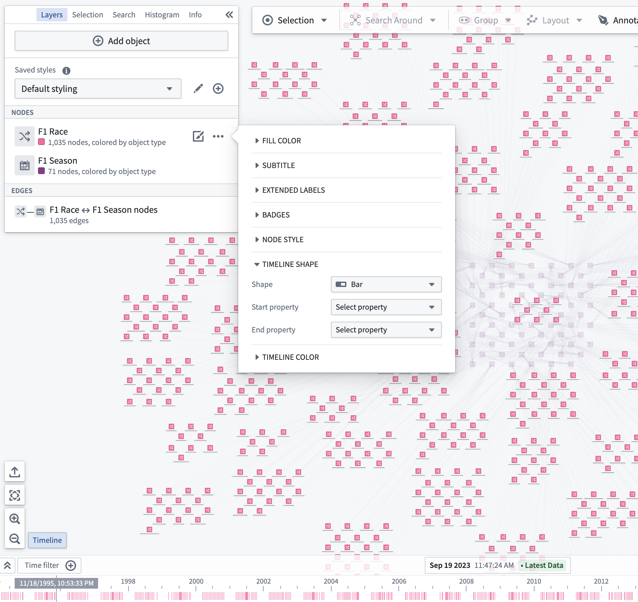The image size is (638, 602).
Task: Expand the NODE STYLE section
Action: (280, 240)
